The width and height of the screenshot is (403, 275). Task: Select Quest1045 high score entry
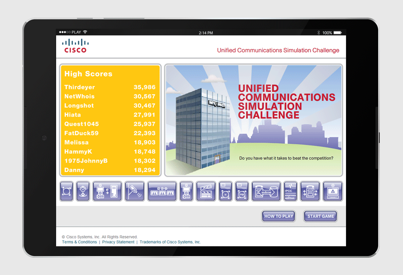point(110,124)
